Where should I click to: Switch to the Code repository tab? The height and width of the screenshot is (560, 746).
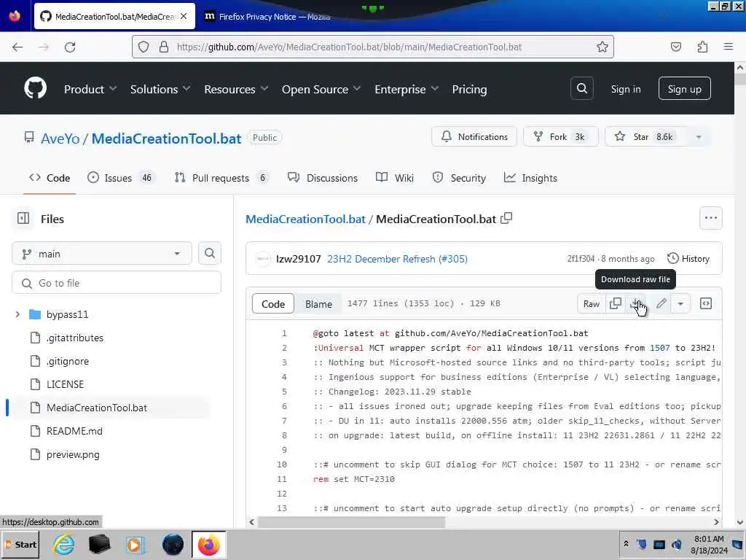coord(50,178)
